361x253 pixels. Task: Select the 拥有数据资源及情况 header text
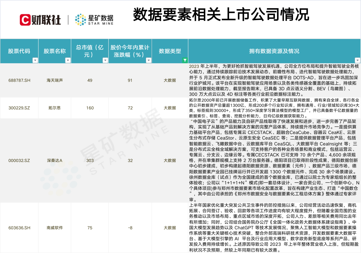click(274, 51)
